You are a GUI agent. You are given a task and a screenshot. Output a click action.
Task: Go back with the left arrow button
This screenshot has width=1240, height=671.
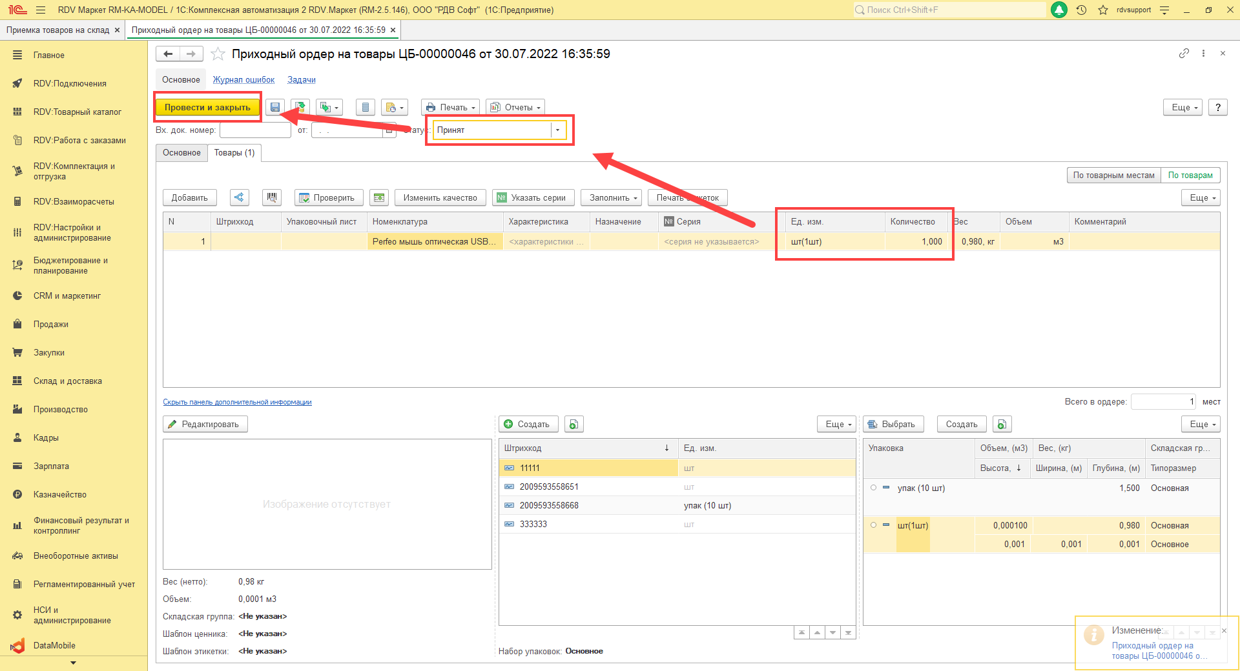coord(168,54)
